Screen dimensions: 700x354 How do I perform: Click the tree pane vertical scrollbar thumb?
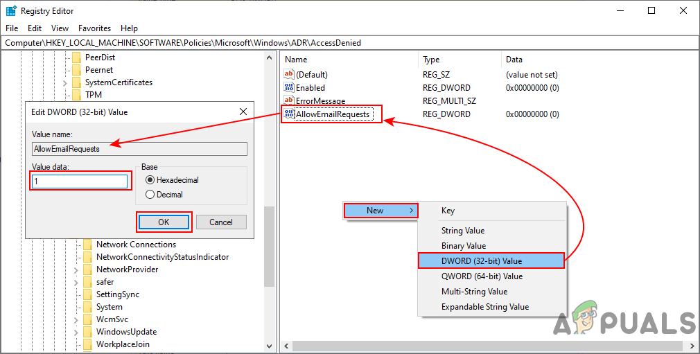click(269, 247)
